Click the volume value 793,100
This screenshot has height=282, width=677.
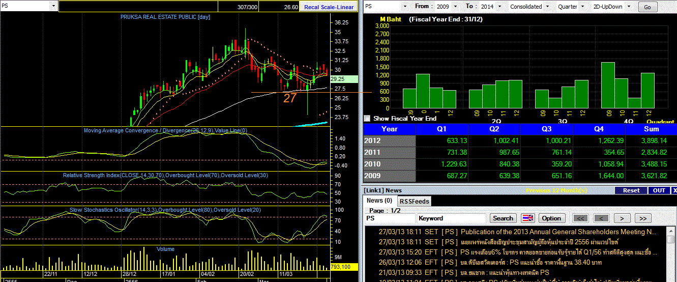[344, 267]
